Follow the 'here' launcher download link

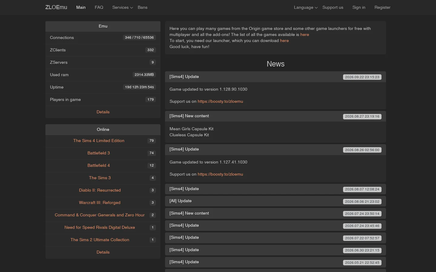click(x=284, y=40)
